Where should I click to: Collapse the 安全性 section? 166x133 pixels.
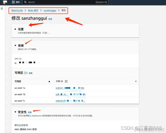tap(15, 112)
